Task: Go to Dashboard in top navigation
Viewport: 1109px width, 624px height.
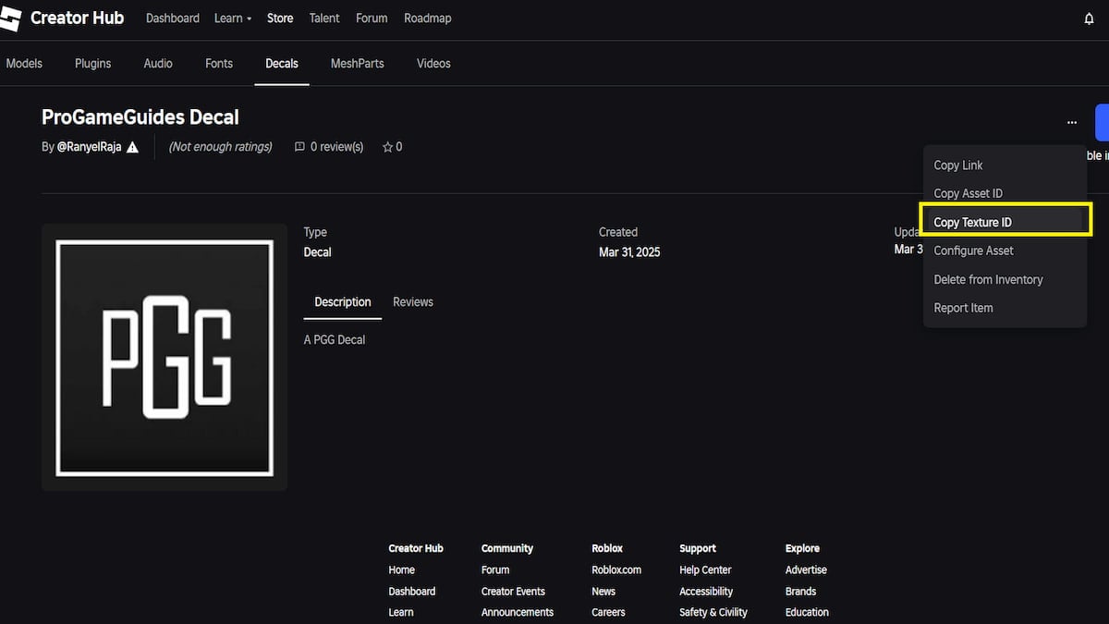Action: [x=172, y=18]
